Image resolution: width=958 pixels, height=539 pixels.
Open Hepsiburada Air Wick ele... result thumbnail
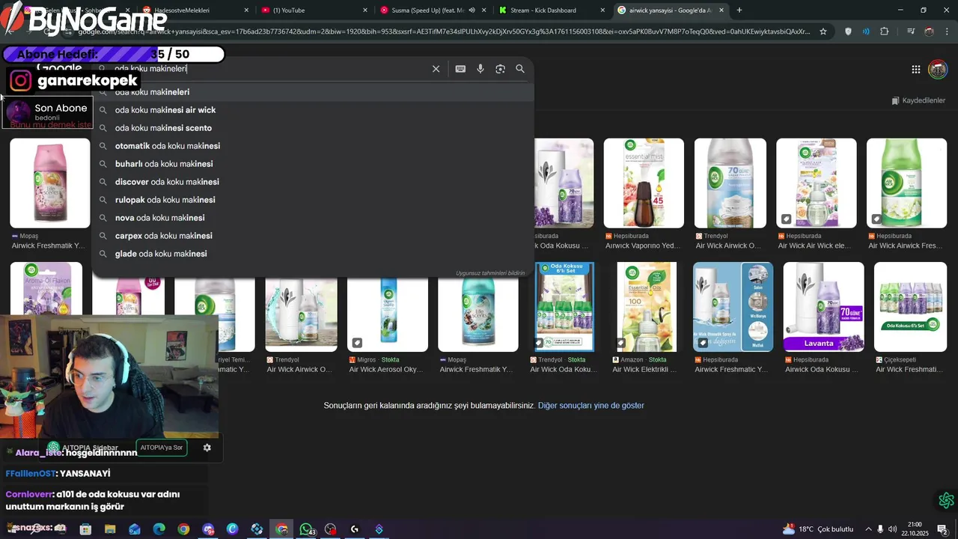[816, 183]
